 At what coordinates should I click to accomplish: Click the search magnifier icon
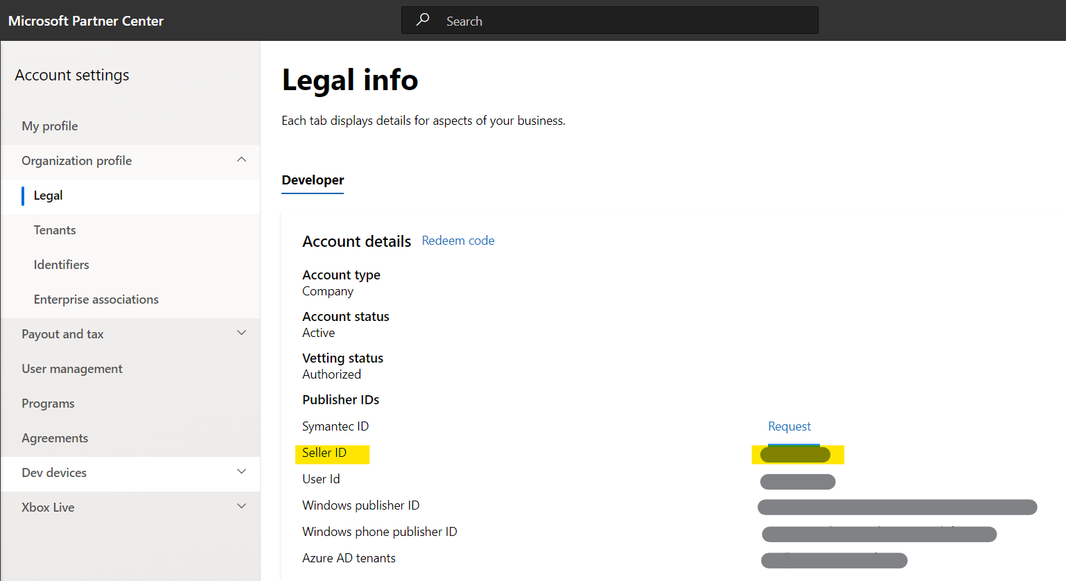pos(423,19)
